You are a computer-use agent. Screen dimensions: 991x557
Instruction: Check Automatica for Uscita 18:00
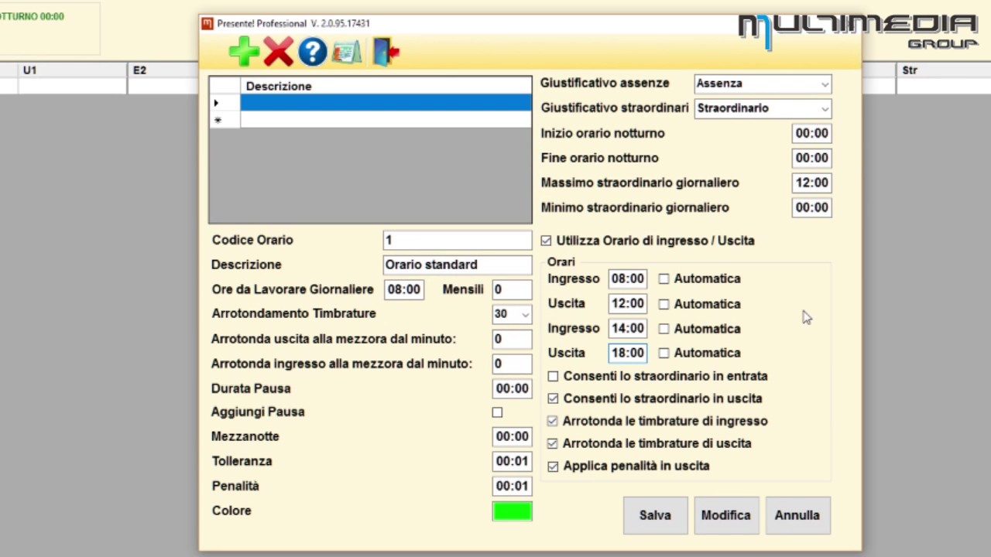click(664, 353)
